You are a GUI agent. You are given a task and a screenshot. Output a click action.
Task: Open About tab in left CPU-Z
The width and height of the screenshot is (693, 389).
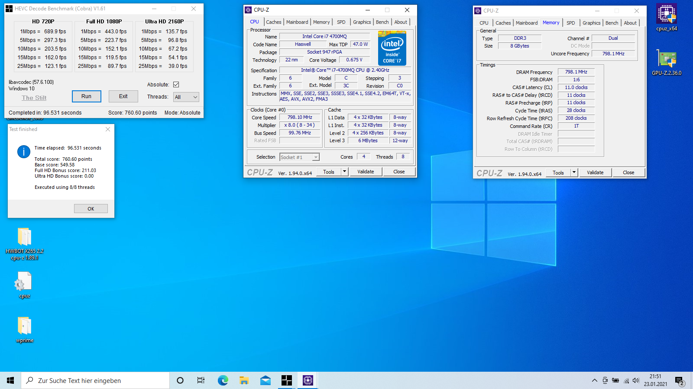point(401,22)
